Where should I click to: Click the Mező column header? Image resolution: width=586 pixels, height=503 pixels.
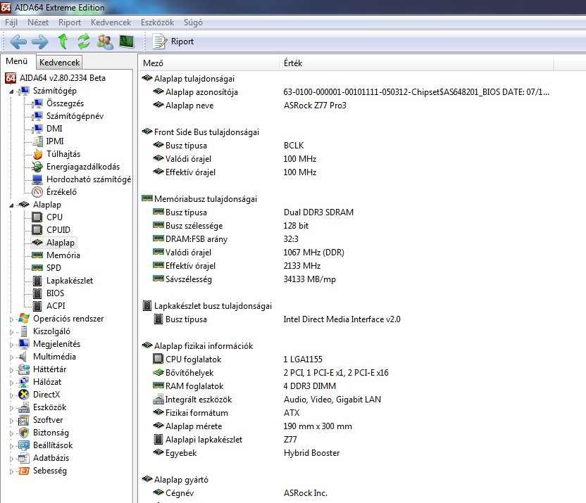[209, 63]
